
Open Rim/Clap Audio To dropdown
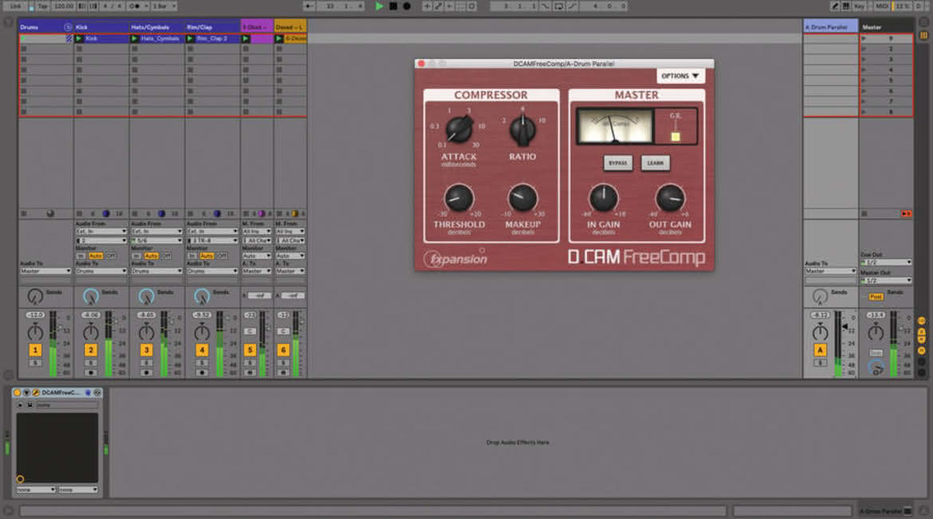212,271
